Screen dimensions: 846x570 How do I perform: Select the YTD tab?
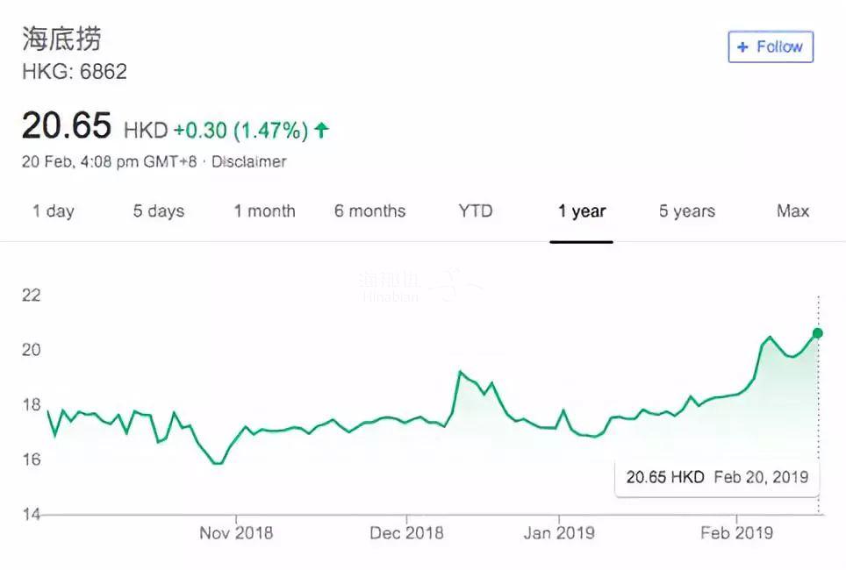[476, 211]
